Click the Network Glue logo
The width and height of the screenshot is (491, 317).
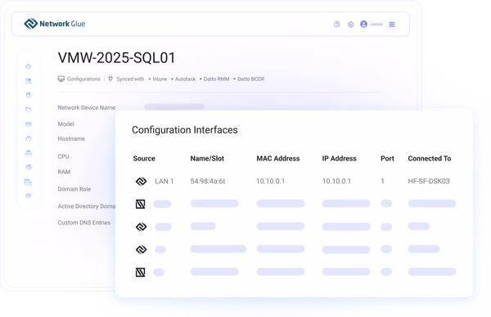point(55,24)
